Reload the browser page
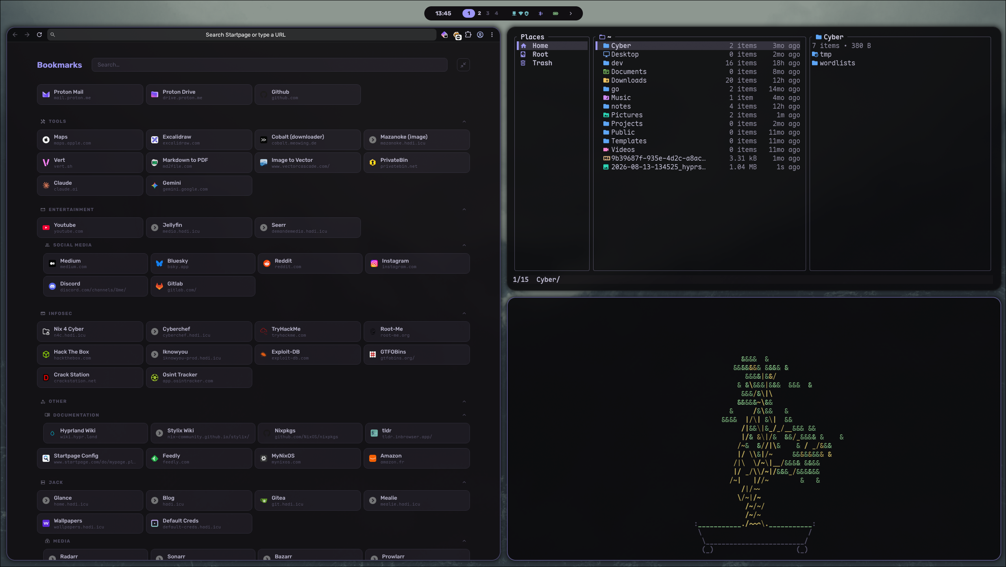1006x567 pixels. tap(39, 35)
